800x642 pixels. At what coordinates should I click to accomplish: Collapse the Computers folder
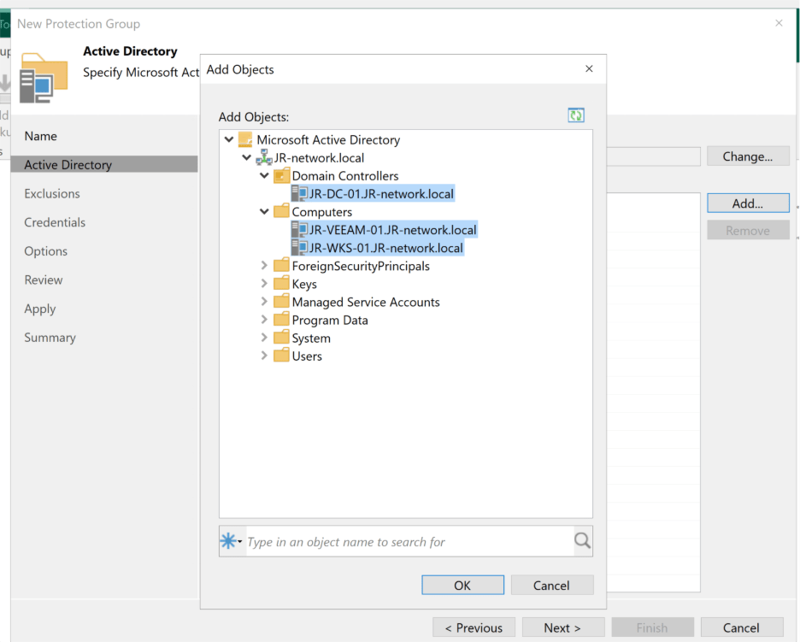tap(265, 212)
